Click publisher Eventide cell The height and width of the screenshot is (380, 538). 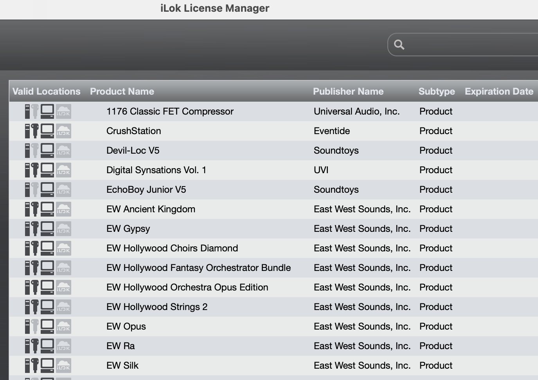click(332, 131)
